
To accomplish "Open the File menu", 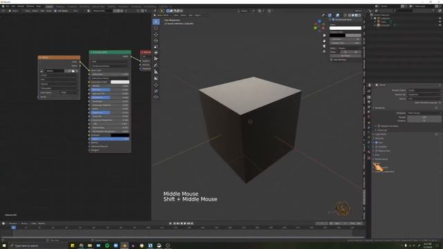I will pos(8,6).
